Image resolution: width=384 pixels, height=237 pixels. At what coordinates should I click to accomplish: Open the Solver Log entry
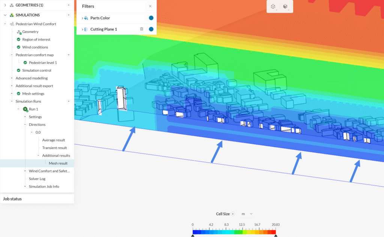(x=37, y=179)
